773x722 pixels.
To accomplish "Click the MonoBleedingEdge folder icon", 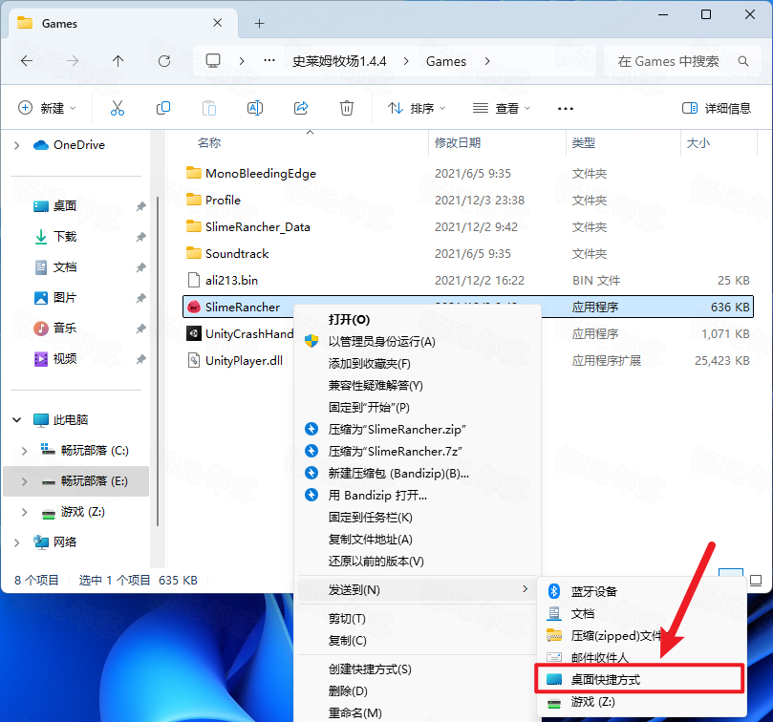I will (194, 173).
